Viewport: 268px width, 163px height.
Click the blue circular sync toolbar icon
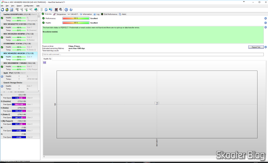point(46,10)
